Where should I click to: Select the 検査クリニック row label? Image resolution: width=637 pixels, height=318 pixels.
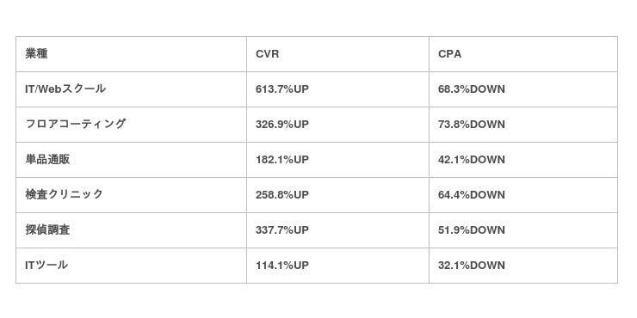(x=65, y=195)
